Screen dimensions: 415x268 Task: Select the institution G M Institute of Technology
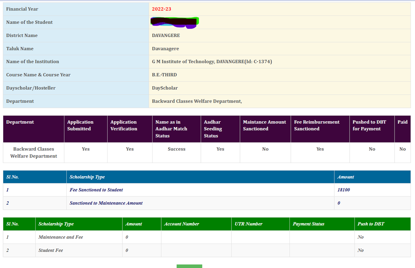(x=211, y=61)
